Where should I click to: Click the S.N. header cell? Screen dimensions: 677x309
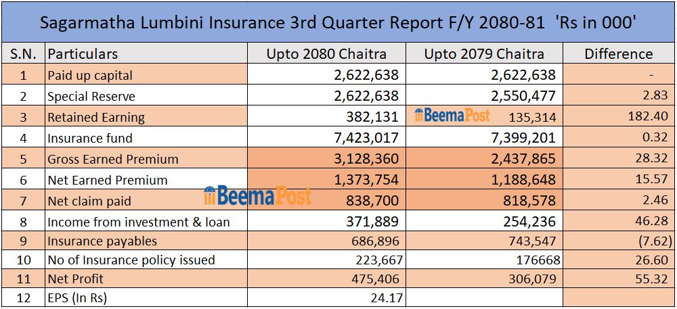(x=23, y=54)
